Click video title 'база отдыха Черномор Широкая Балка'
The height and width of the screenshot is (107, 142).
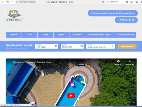[32, 62]
